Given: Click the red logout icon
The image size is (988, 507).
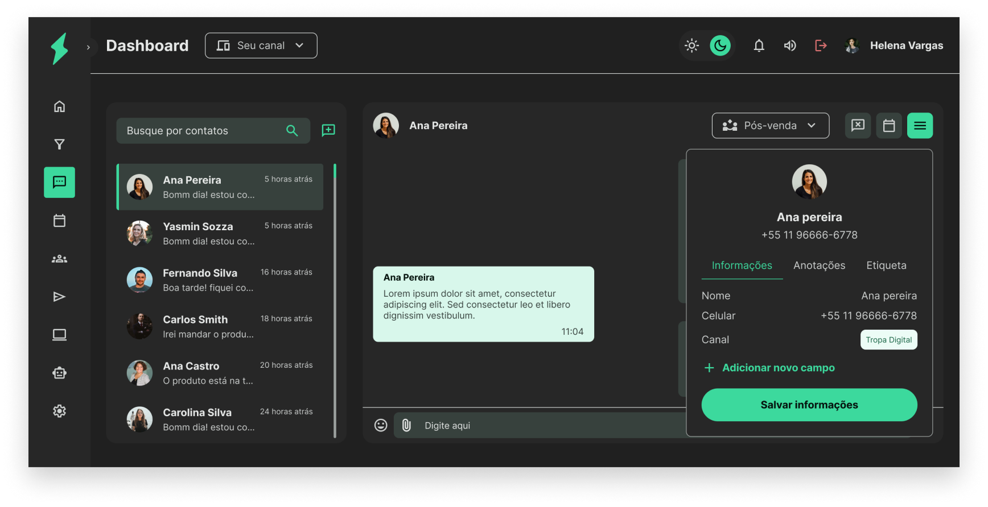Looking at the screenshot, I should [x=820, y=45].
